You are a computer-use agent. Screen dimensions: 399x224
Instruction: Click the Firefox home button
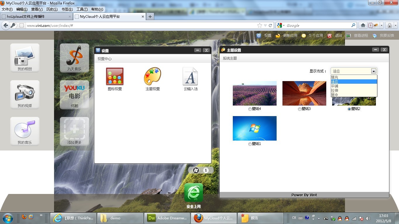tap(363, 25)
